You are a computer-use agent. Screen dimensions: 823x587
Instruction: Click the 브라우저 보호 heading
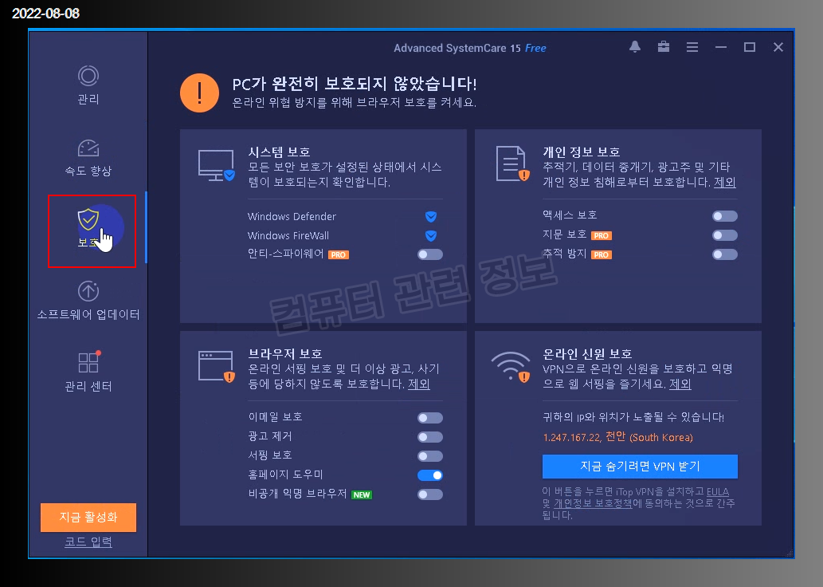point(285,353)
